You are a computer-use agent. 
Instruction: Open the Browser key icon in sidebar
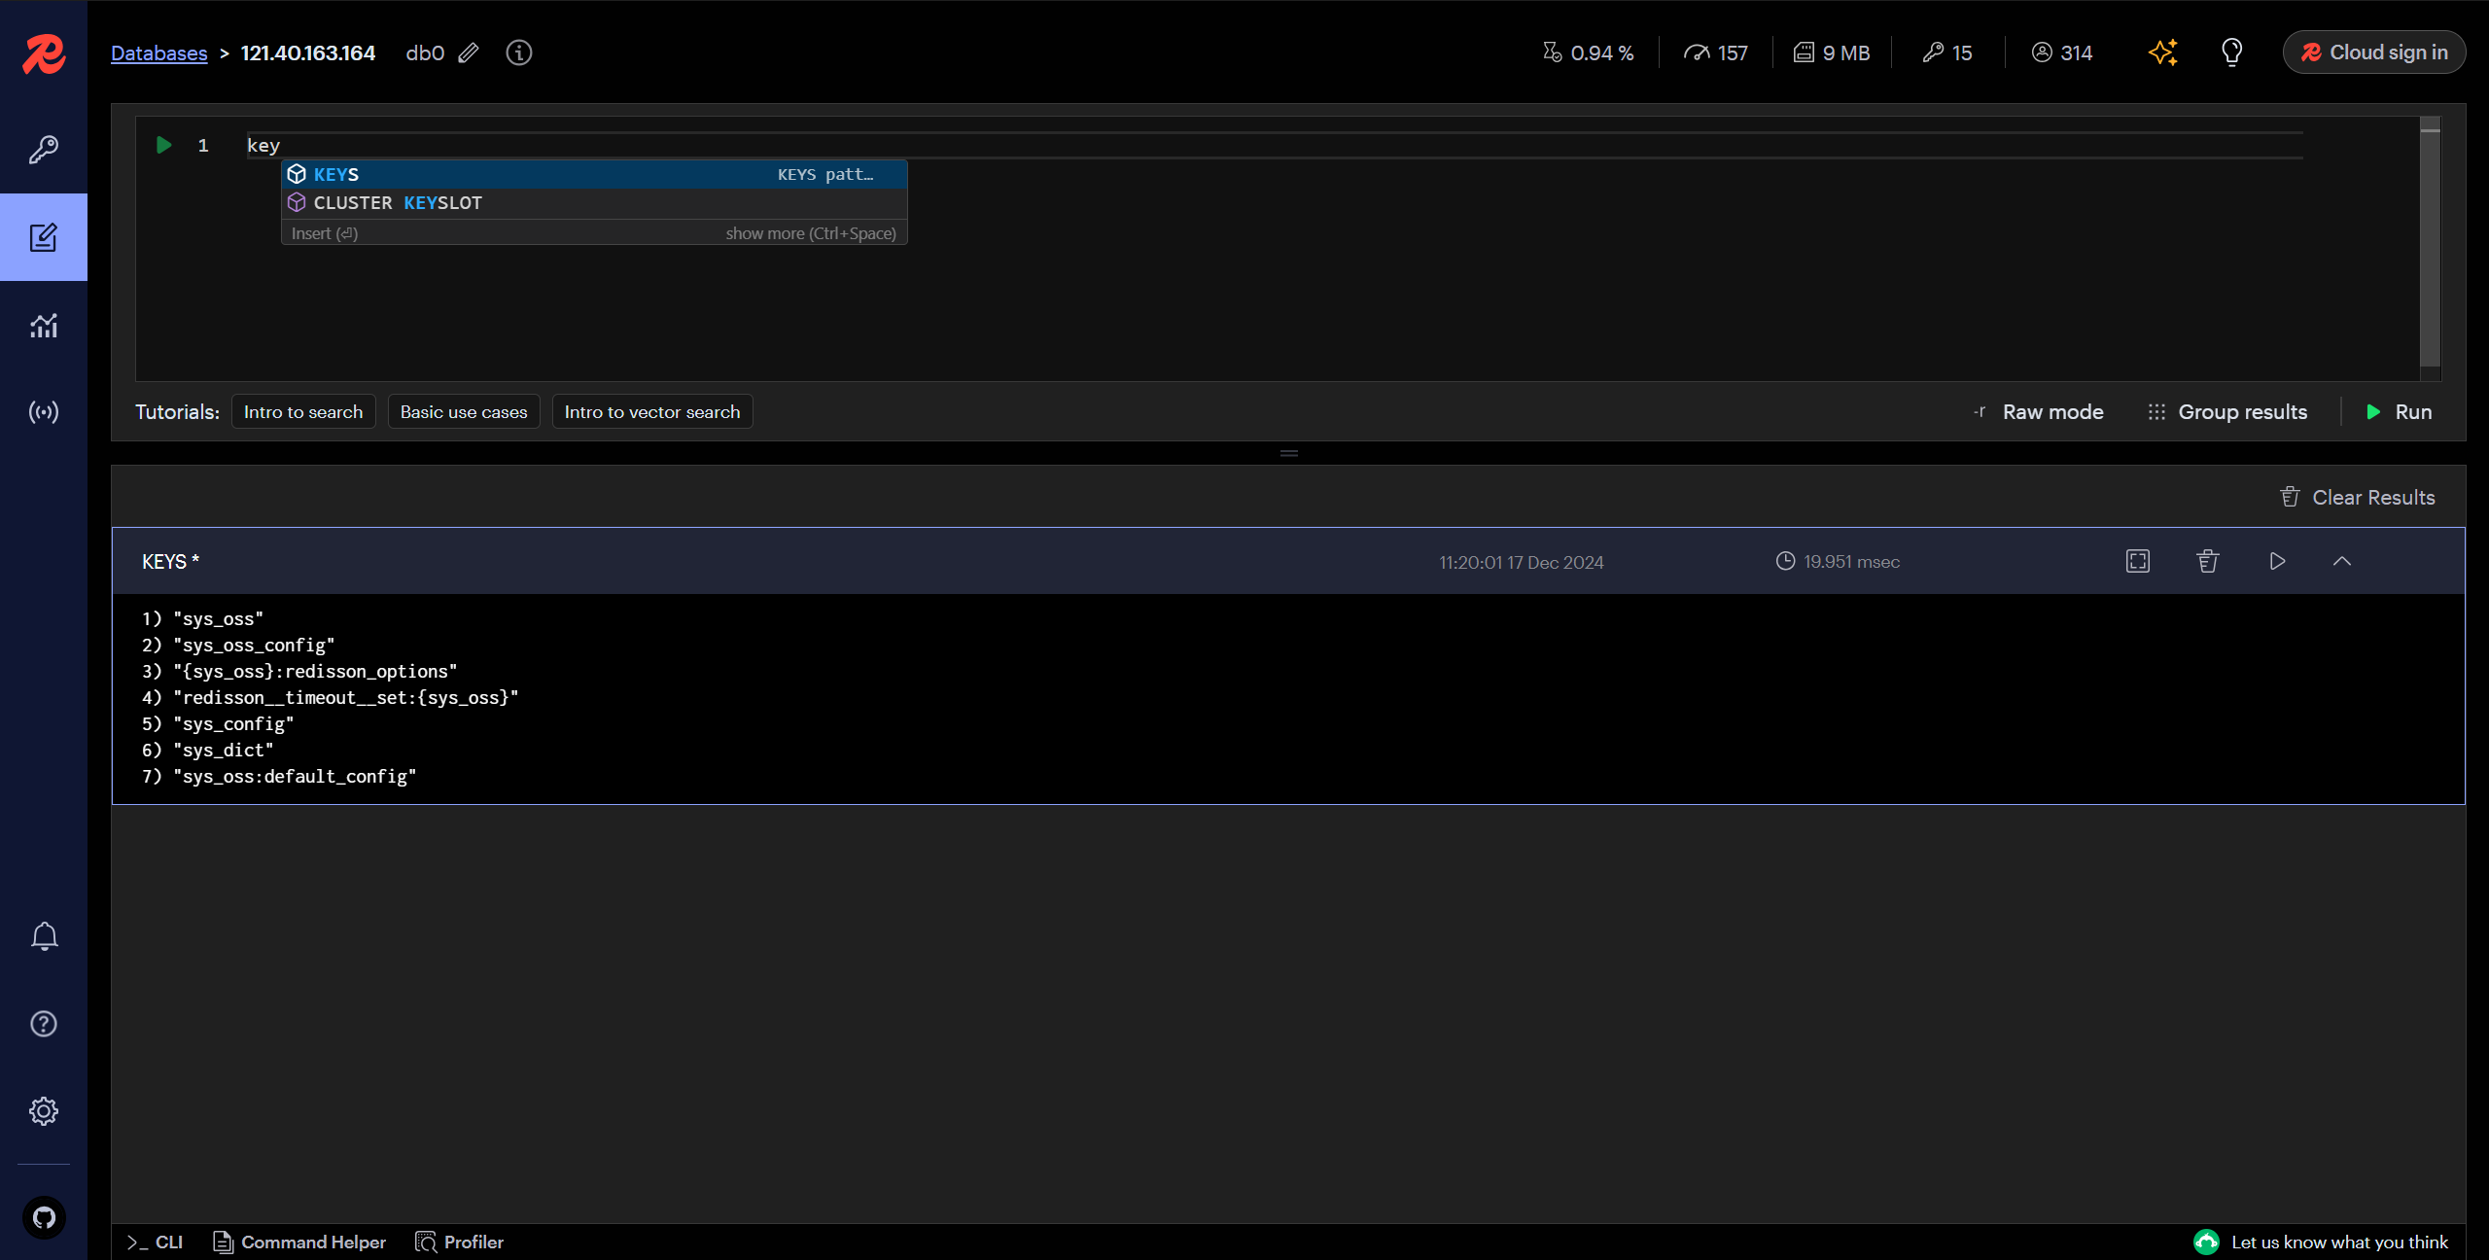[x=44, y=150]
